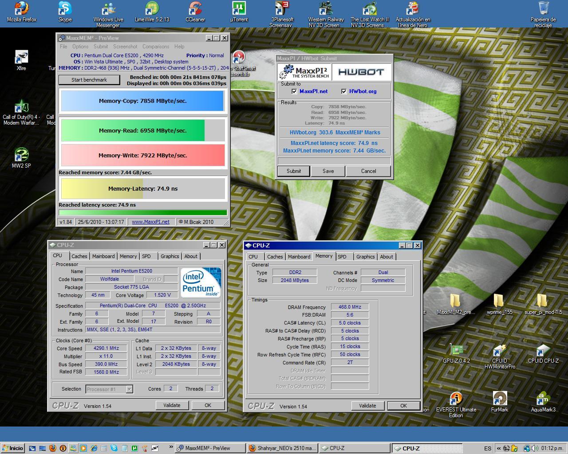
Task: Open EVEREST Ultimate Edition shortcut
Action: (456, 405)
